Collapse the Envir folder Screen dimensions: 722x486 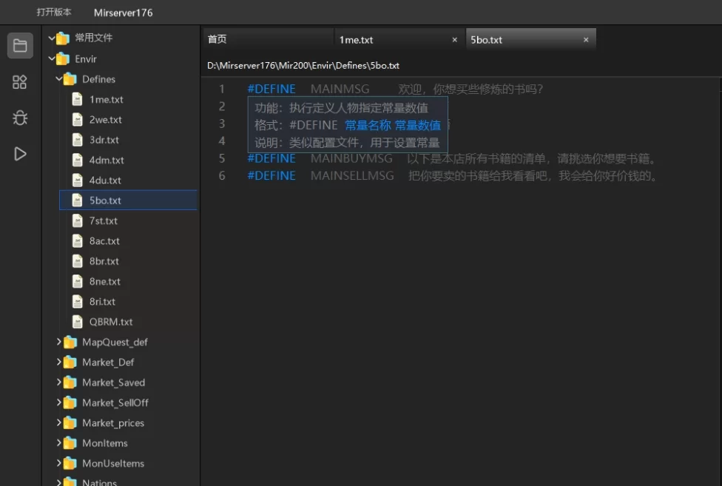[x=52, y=58]
